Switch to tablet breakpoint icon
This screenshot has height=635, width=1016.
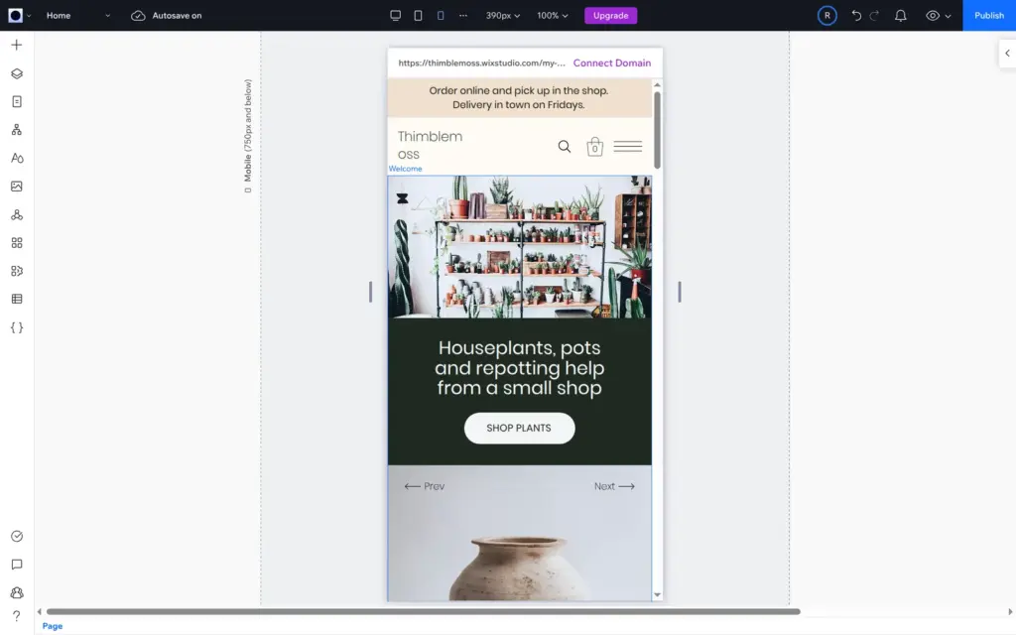[x=418, y=16]
